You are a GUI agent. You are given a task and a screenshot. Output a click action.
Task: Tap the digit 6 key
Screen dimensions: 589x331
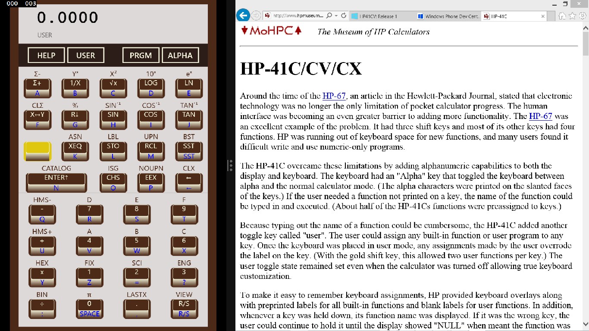(x=184, y=246)
